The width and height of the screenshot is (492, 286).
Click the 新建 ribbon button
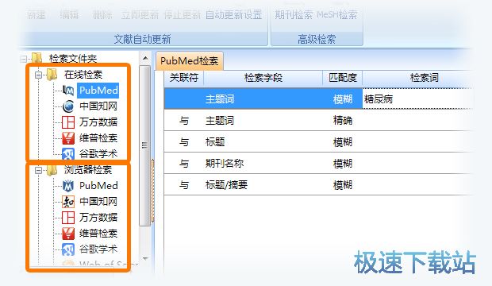[36, 15]
